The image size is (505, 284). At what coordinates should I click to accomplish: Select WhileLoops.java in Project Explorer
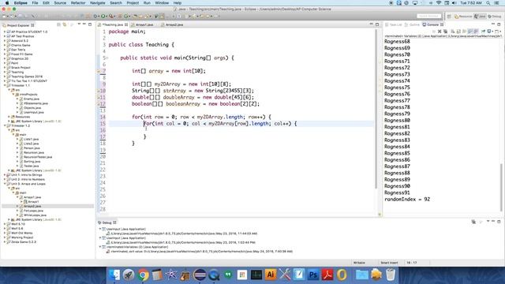click(35, 215)
